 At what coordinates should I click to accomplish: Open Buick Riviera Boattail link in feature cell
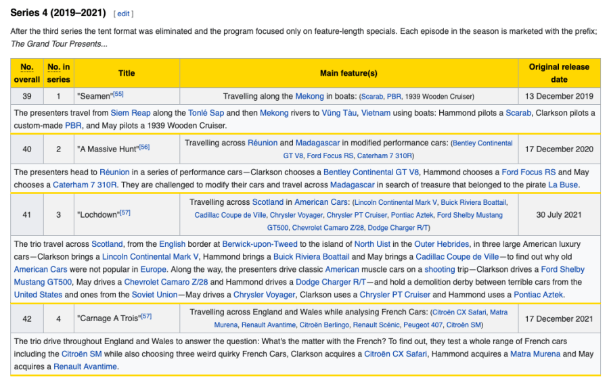coord(474,202)
